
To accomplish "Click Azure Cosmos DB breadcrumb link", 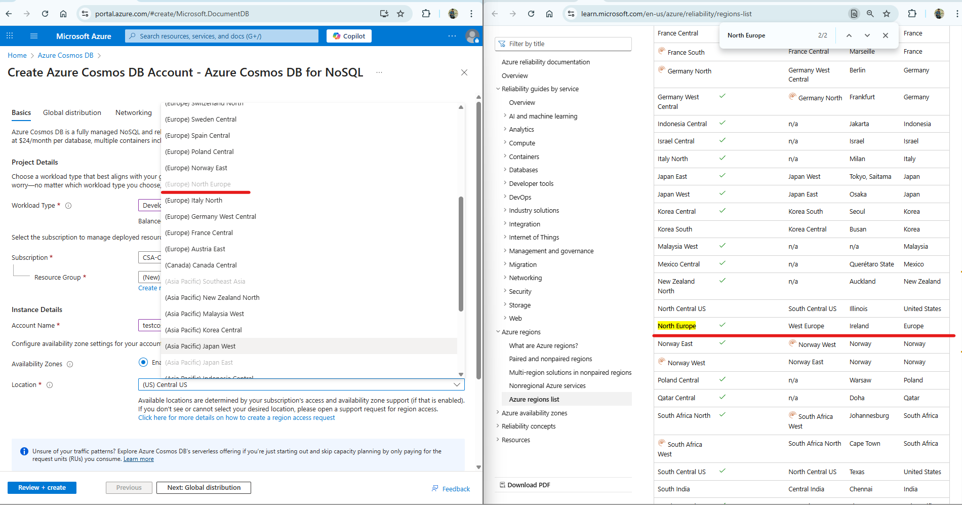I will coord(66,56).
